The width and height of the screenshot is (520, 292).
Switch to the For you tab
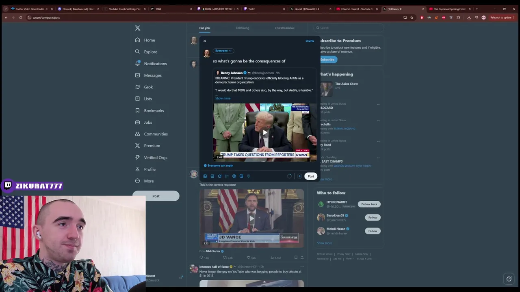coord(205,28)
